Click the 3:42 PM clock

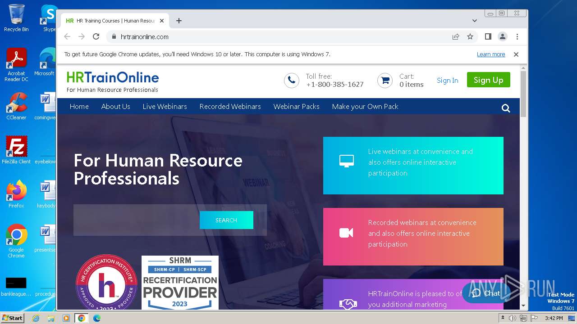click(554, 318)
